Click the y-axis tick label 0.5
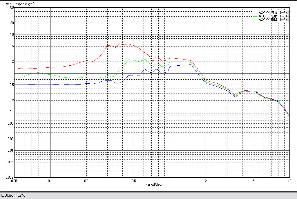This screenshot has height=199, width=297. point(11,85)
